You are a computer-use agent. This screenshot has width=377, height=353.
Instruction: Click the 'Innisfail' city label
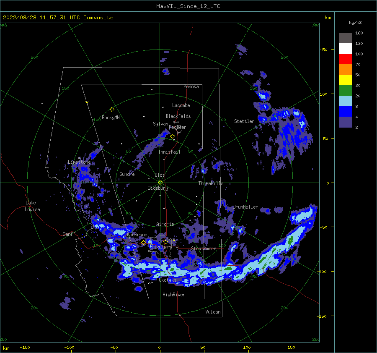tap(169, 152)
